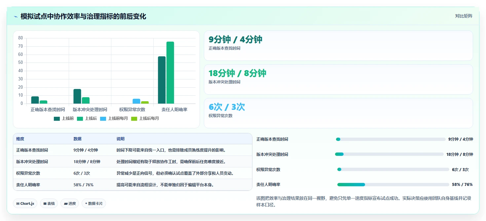Click the 上线后 bar for 责任人明确率
Image resolution: width=486 pixels, height=221 pixels.
(x=170, y=73)
